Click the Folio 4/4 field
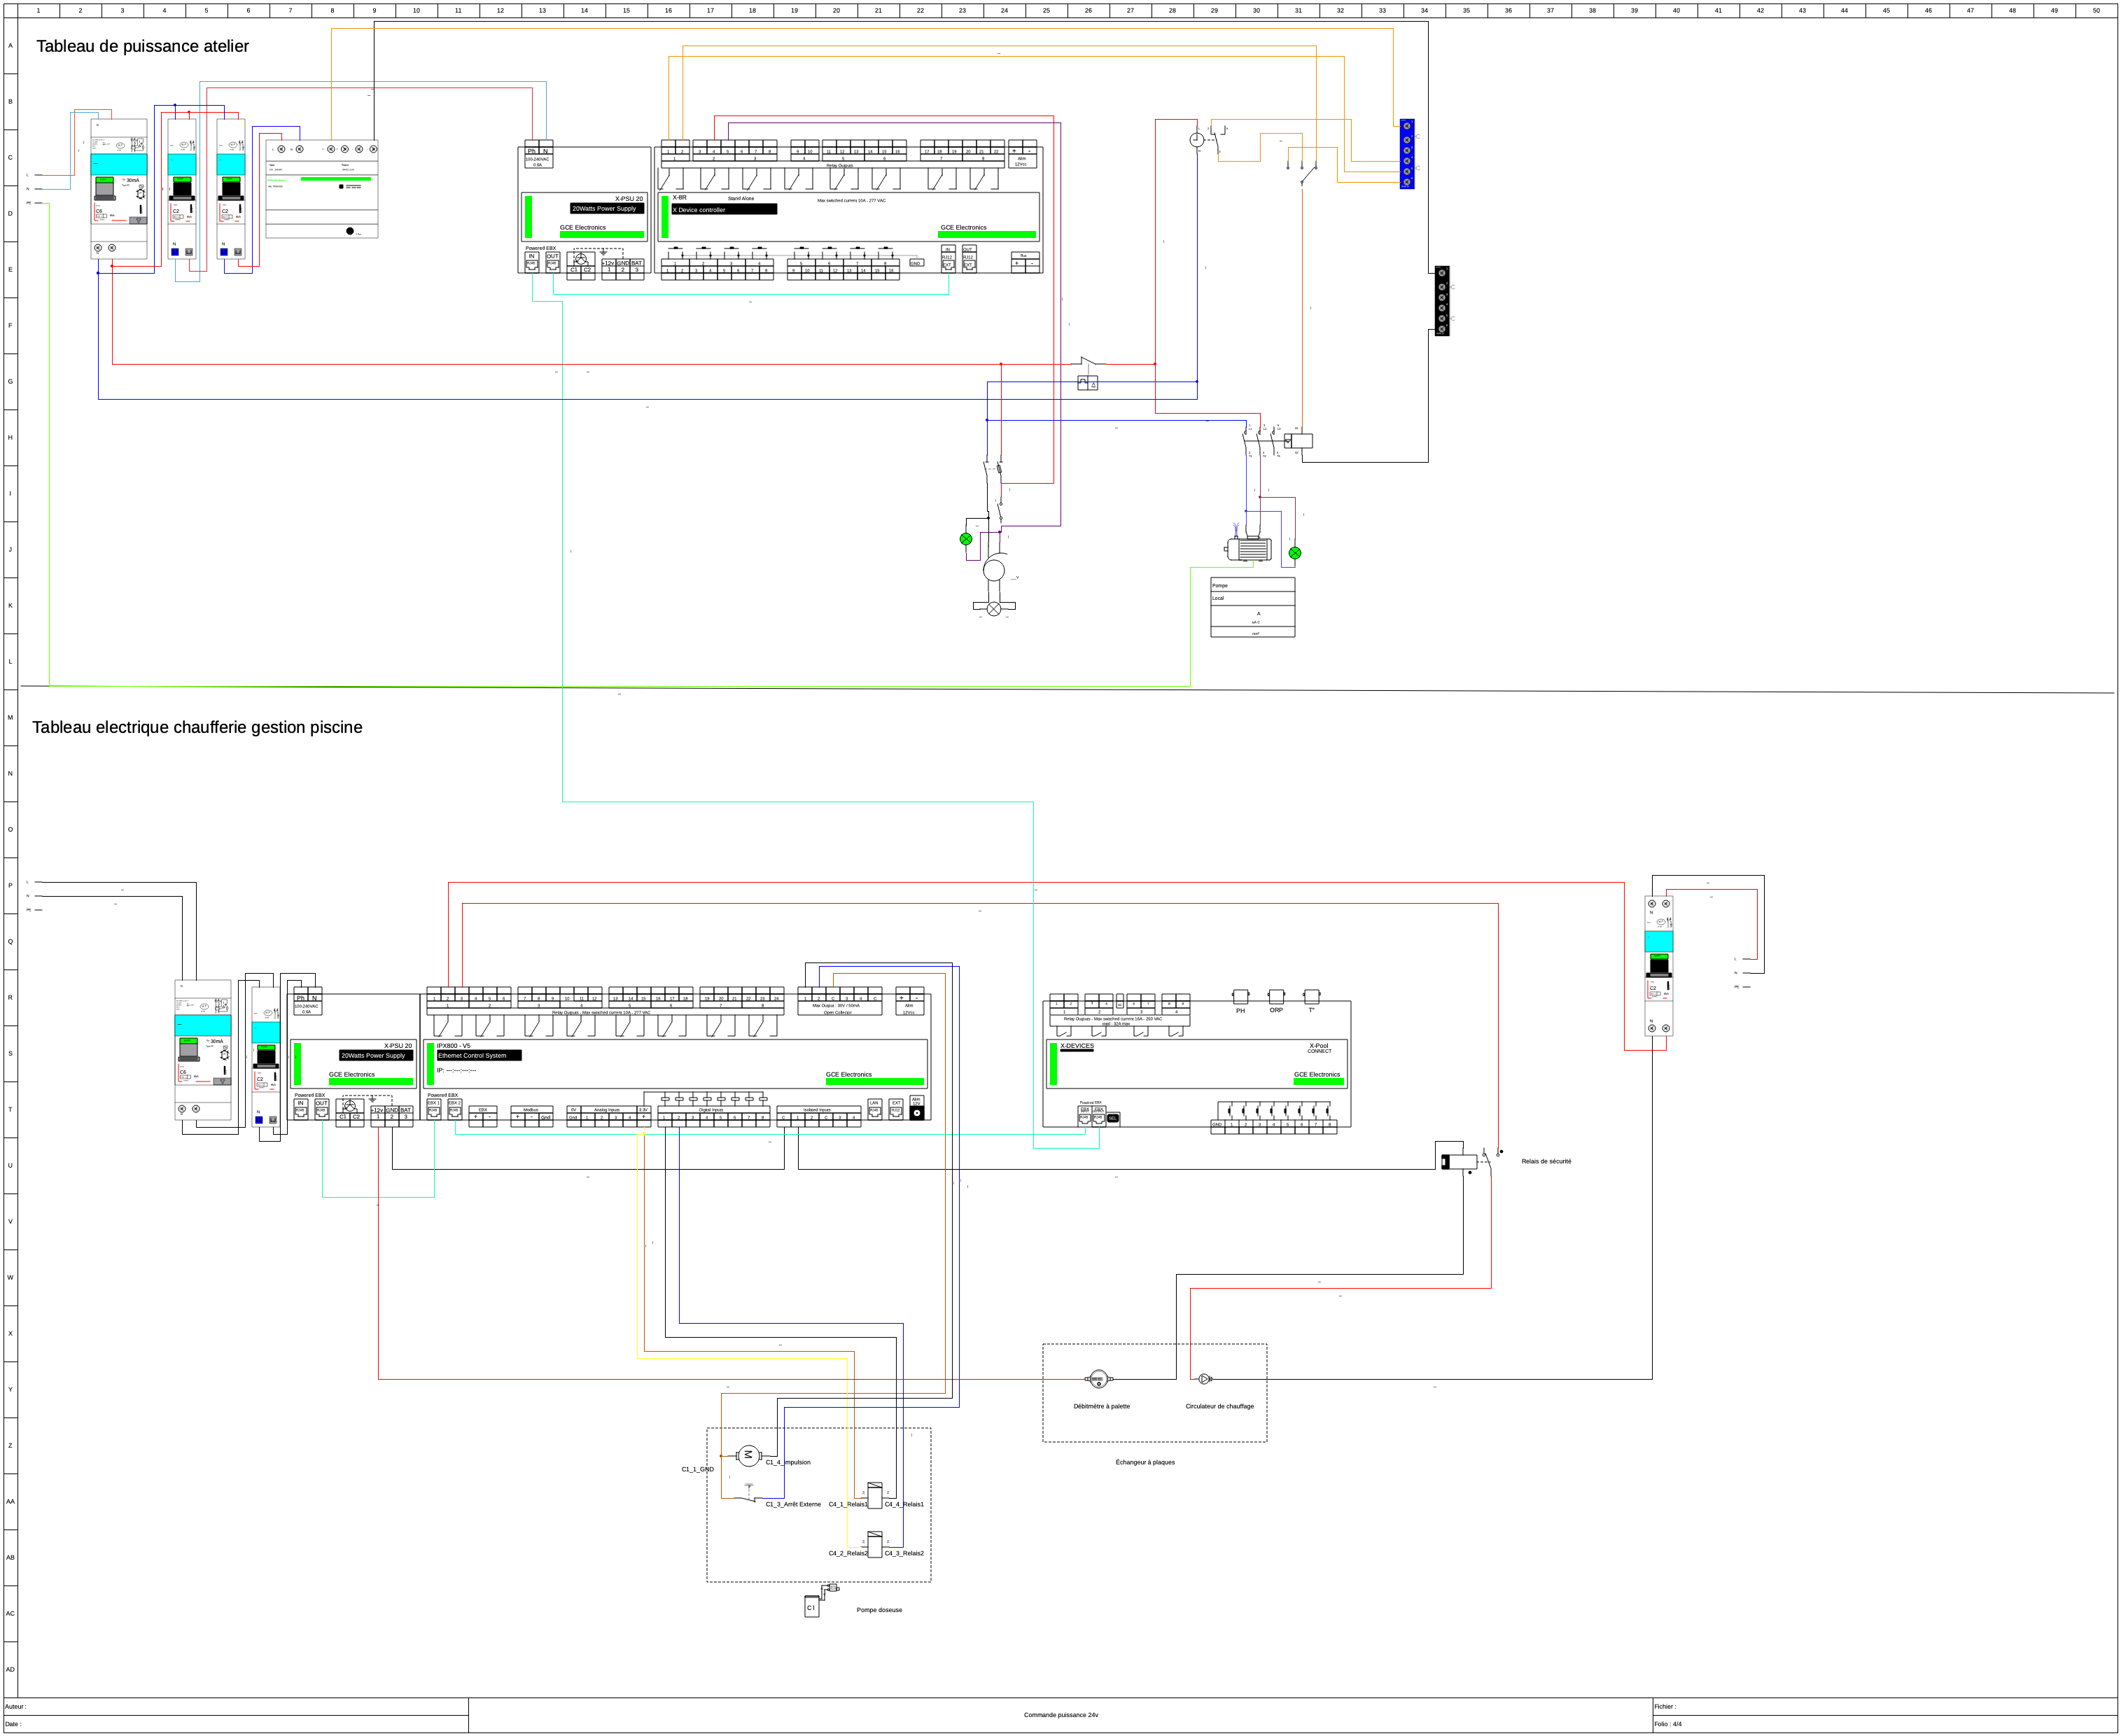2121x1736 pixels. [1668, 1724]
